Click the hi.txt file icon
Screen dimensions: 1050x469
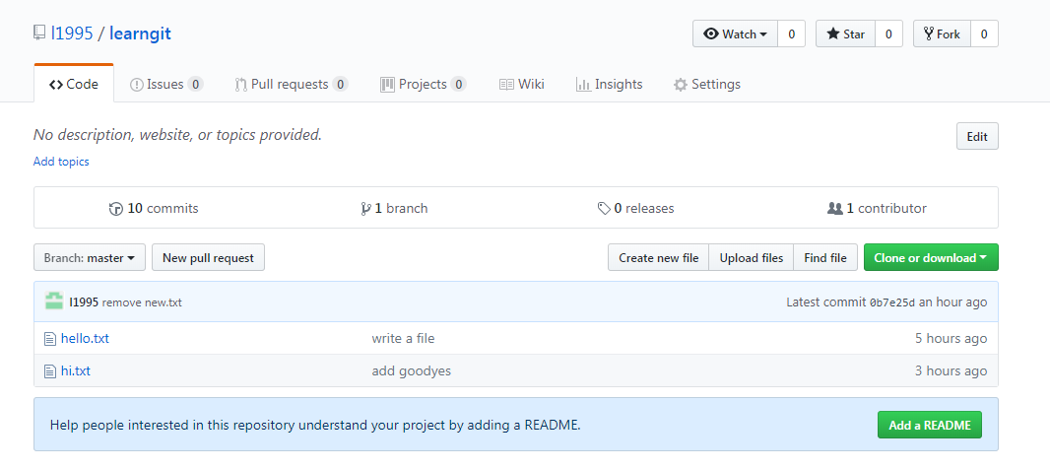click(50, 371)
